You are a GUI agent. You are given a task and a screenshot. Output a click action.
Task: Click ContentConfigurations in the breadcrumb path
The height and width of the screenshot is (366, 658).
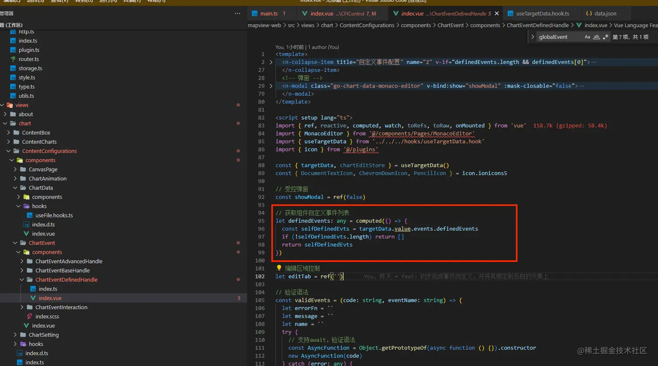point(367,25)
